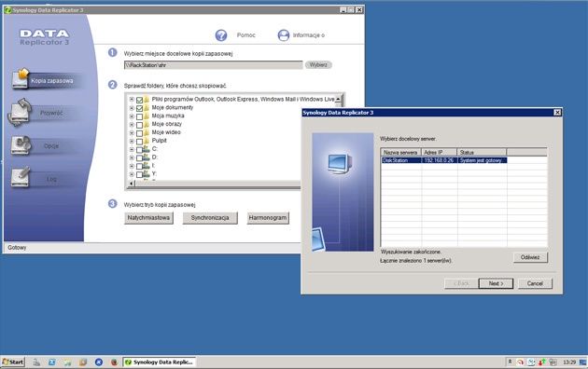Expand the Moje obrazy tree node

(132, 124)
